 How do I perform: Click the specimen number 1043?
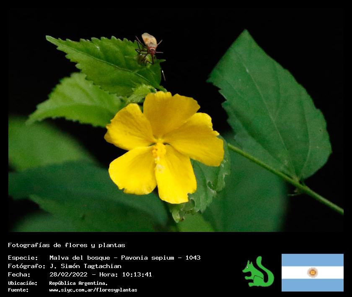(192, 258)
